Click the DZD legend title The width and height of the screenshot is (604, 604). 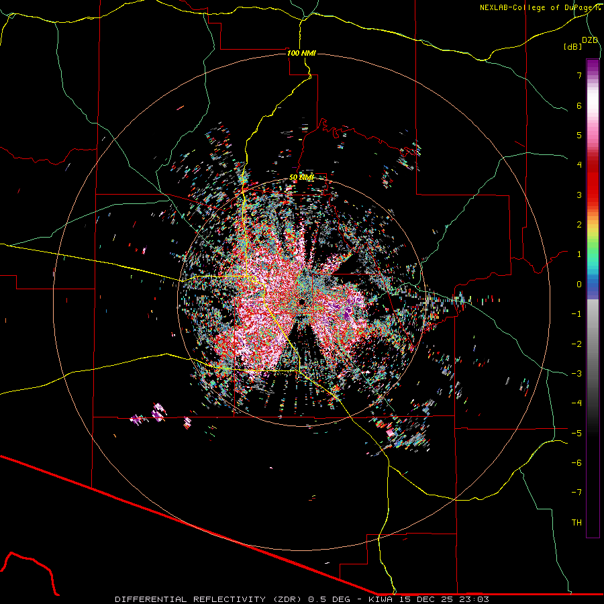pos(590,40)
